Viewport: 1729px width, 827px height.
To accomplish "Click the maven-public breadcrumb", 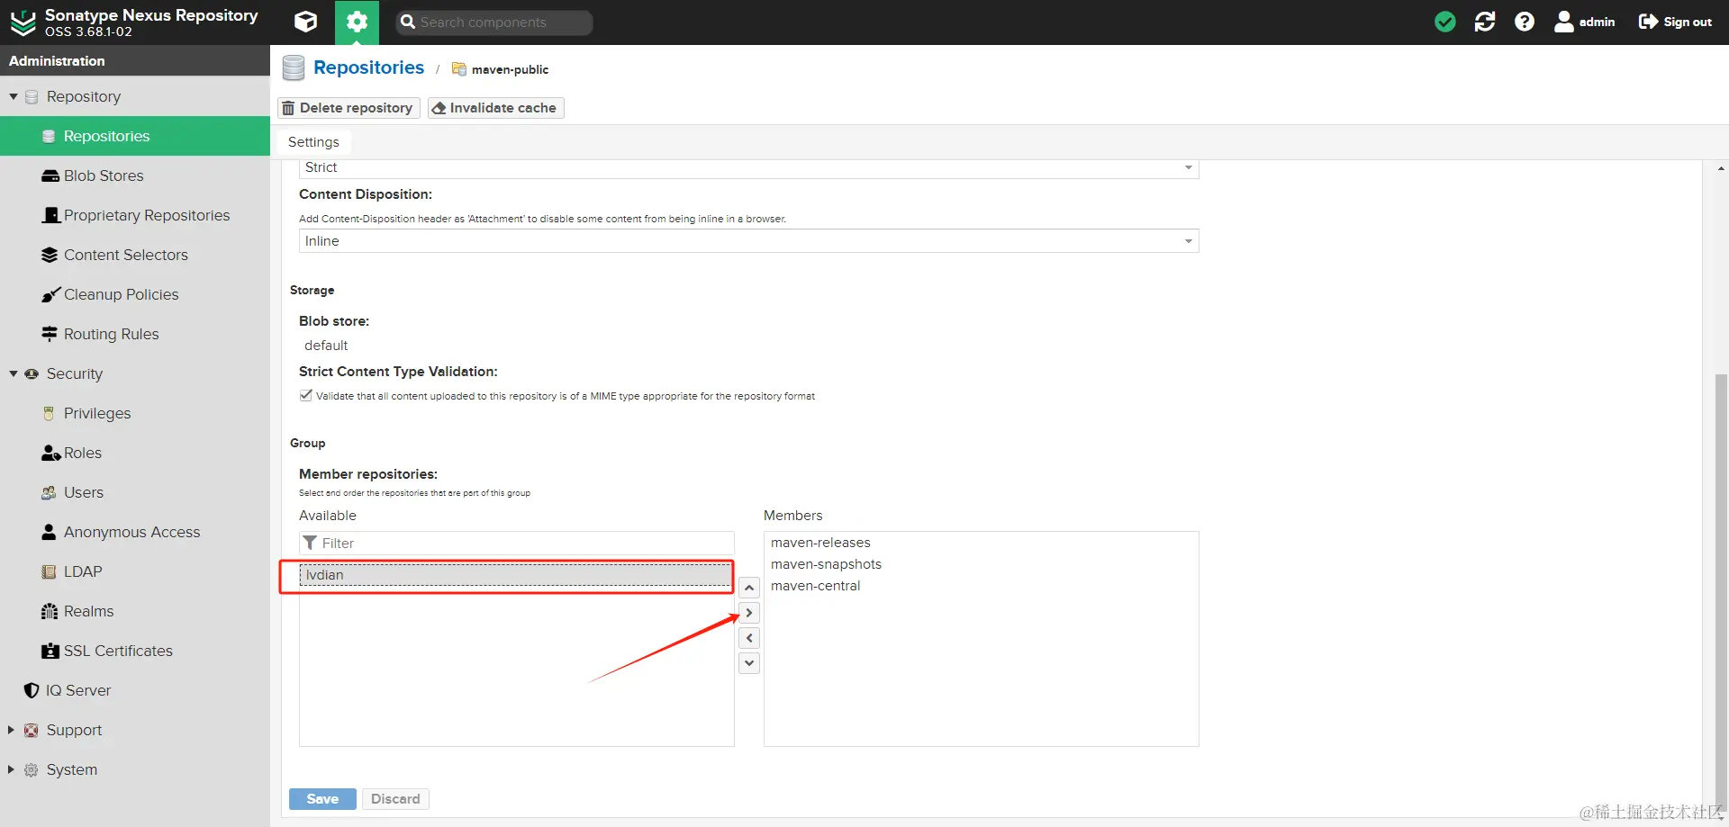I will point(510,69).
